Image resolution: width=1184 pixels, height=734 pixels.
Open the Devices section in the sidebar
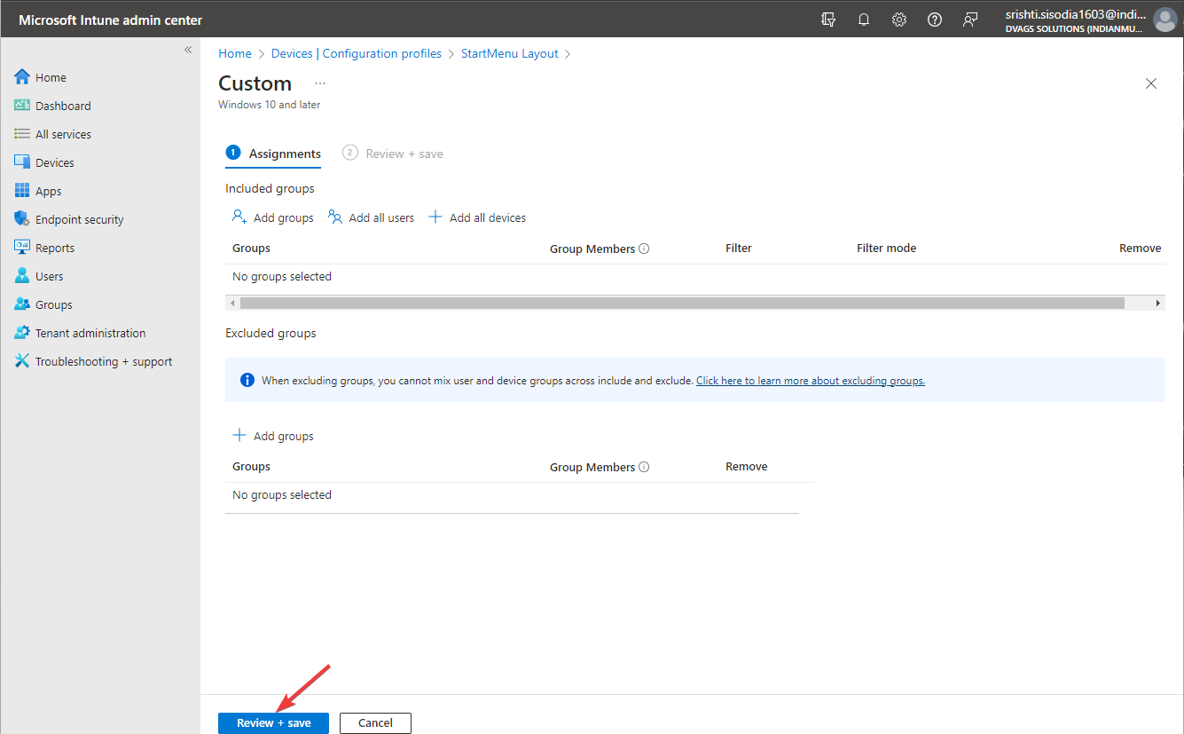point(55,162)
